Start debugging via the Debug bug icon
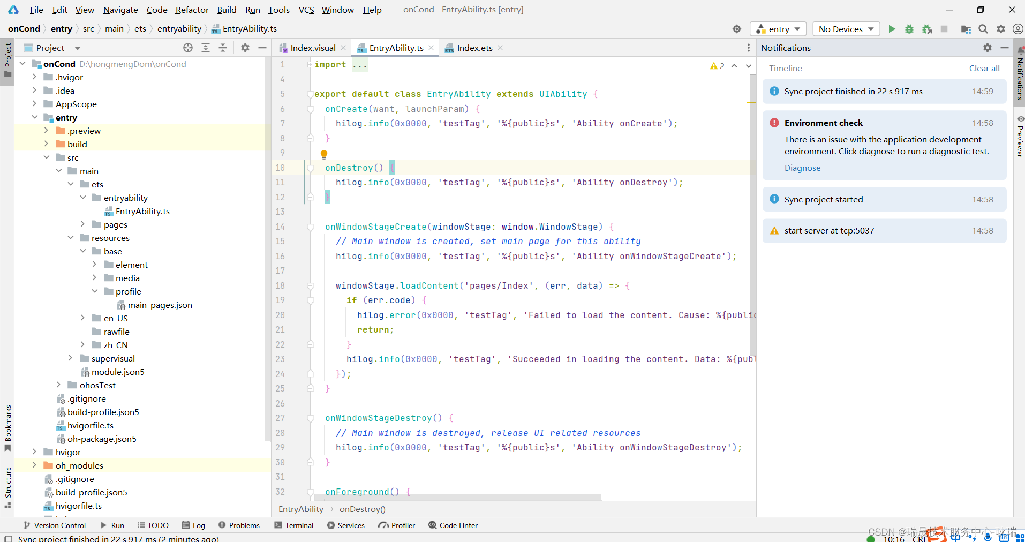The width and height of the screenshot is (1025, 542). (x=909, y=29)
